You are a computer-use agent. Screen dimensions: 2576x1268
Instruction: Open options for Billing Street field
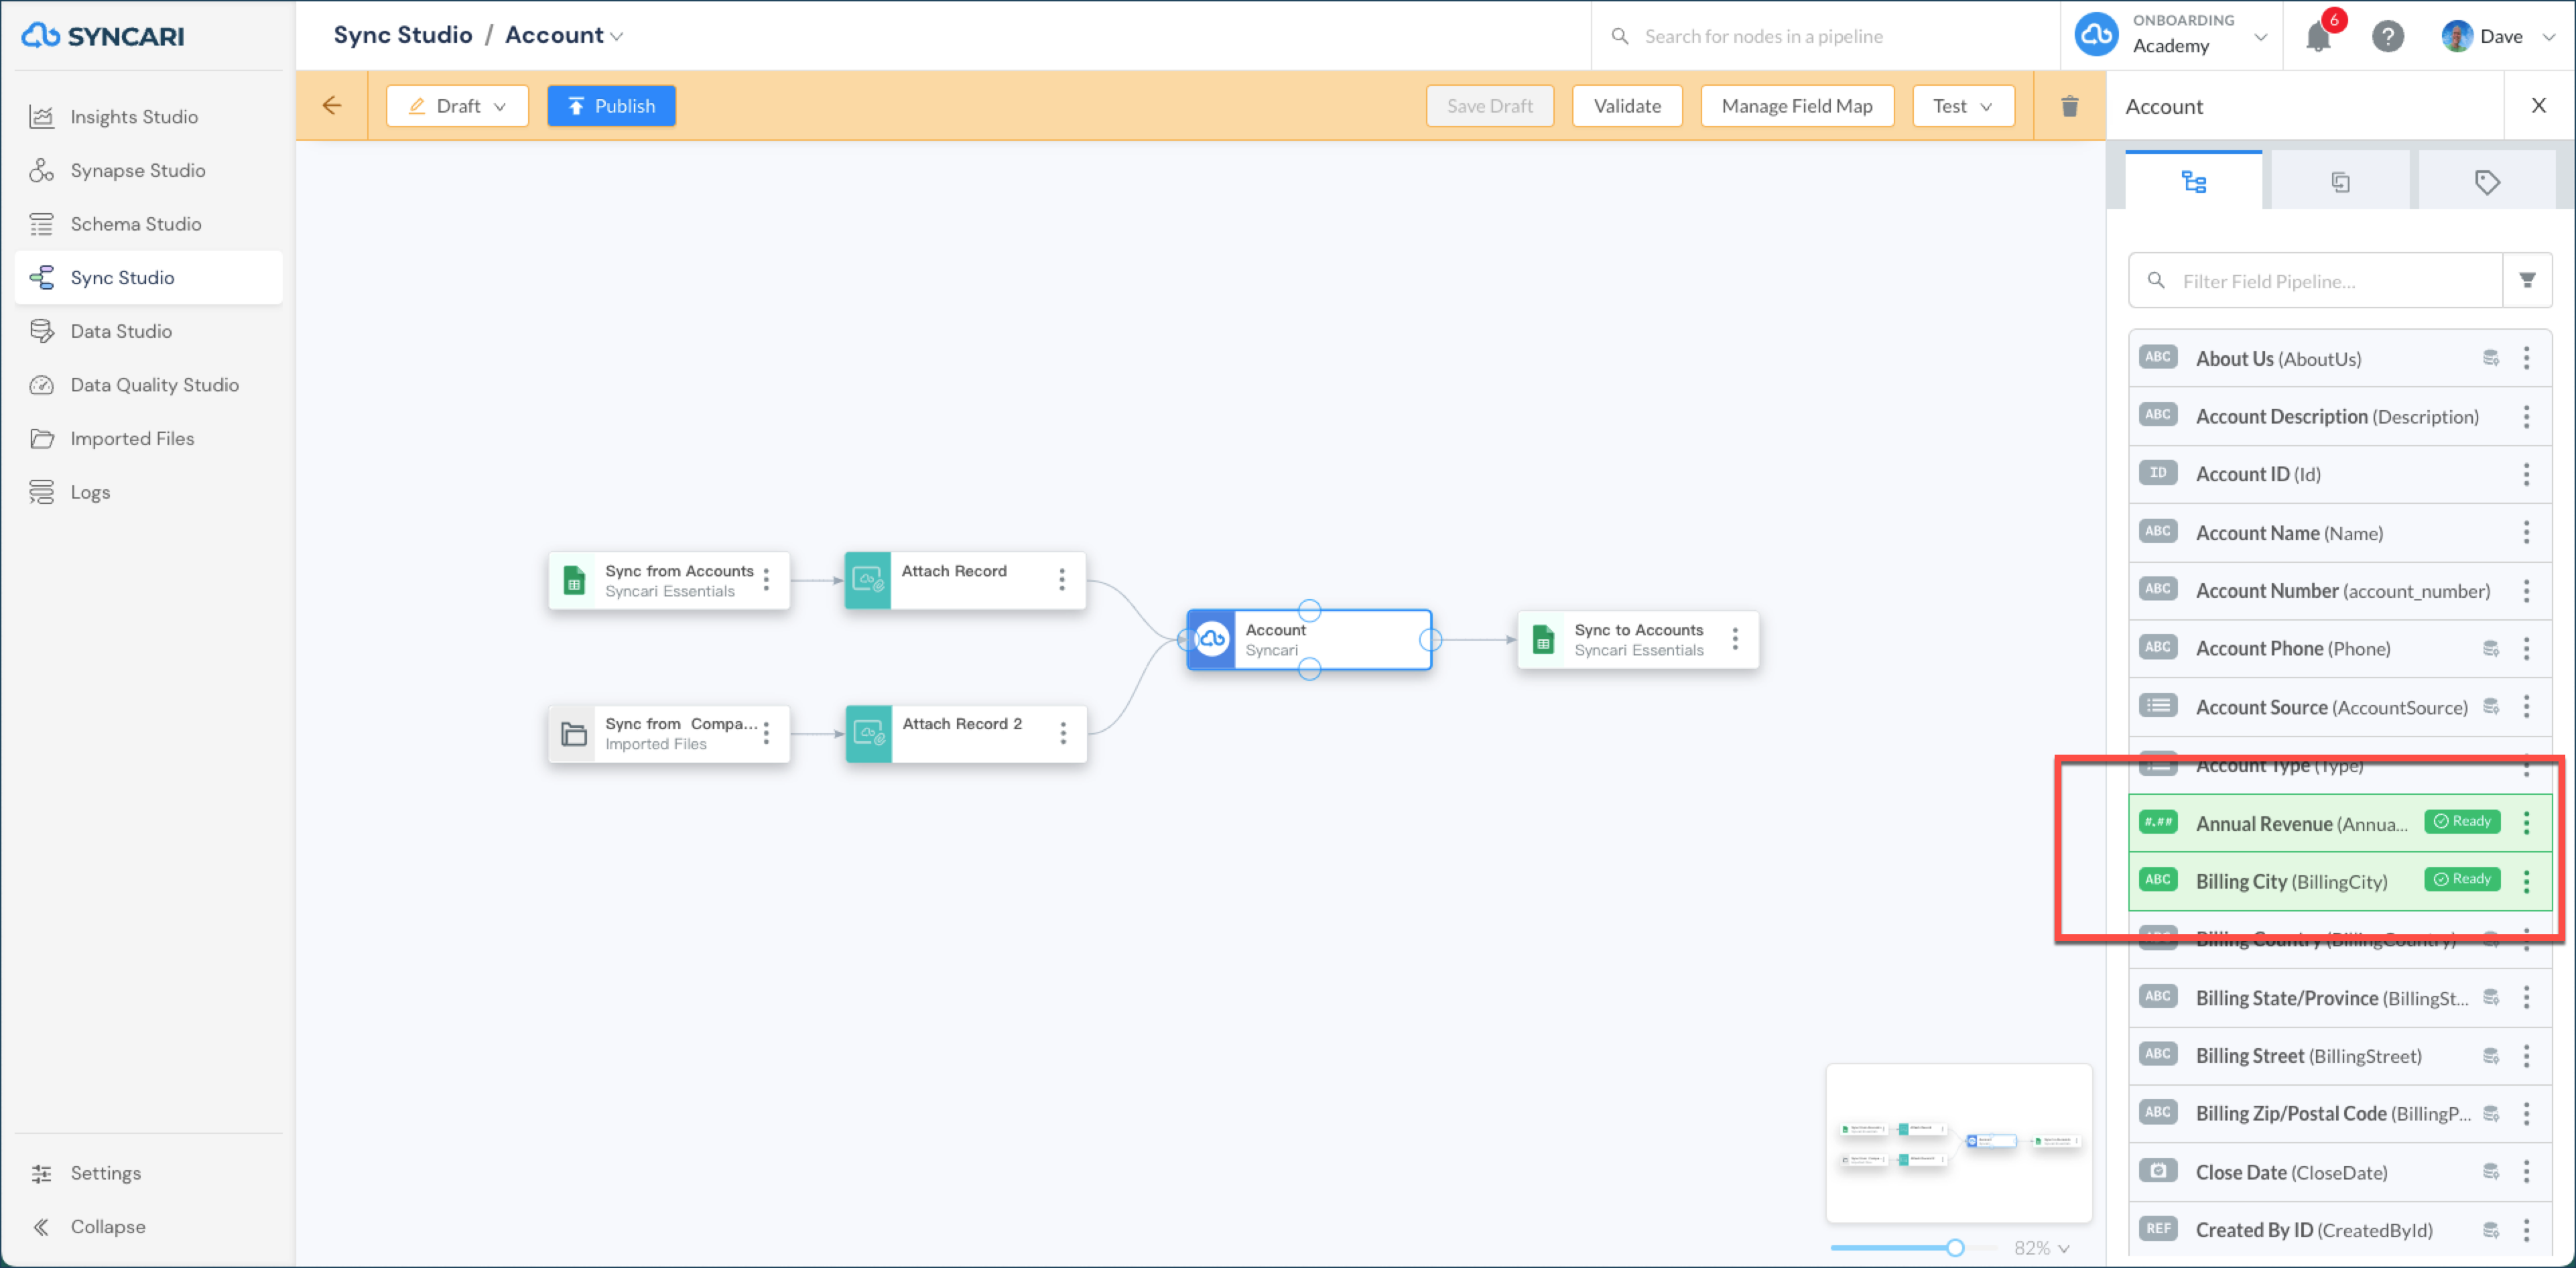coord(2526,1055)
